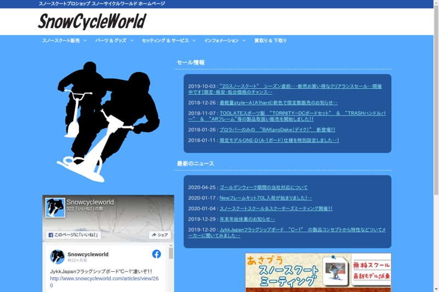
Task: Click the page vertical scrollbar thumb
Action: point(436,101)
